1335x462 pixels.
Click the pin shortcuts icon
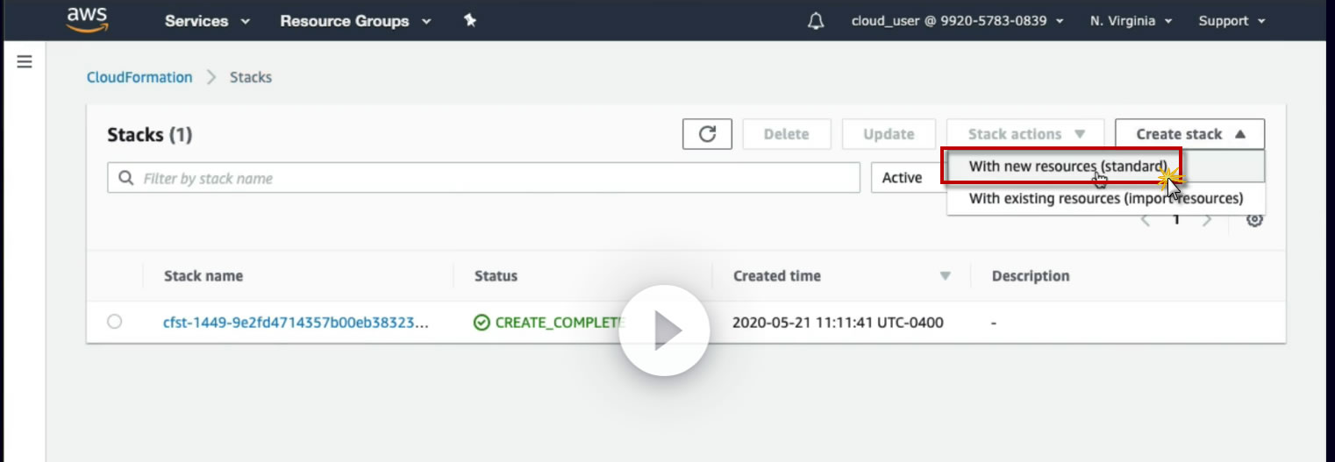(470, 21)
